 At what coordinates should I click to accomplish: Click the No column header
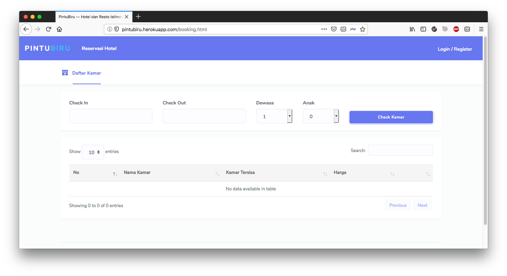(x=76, y=172)
